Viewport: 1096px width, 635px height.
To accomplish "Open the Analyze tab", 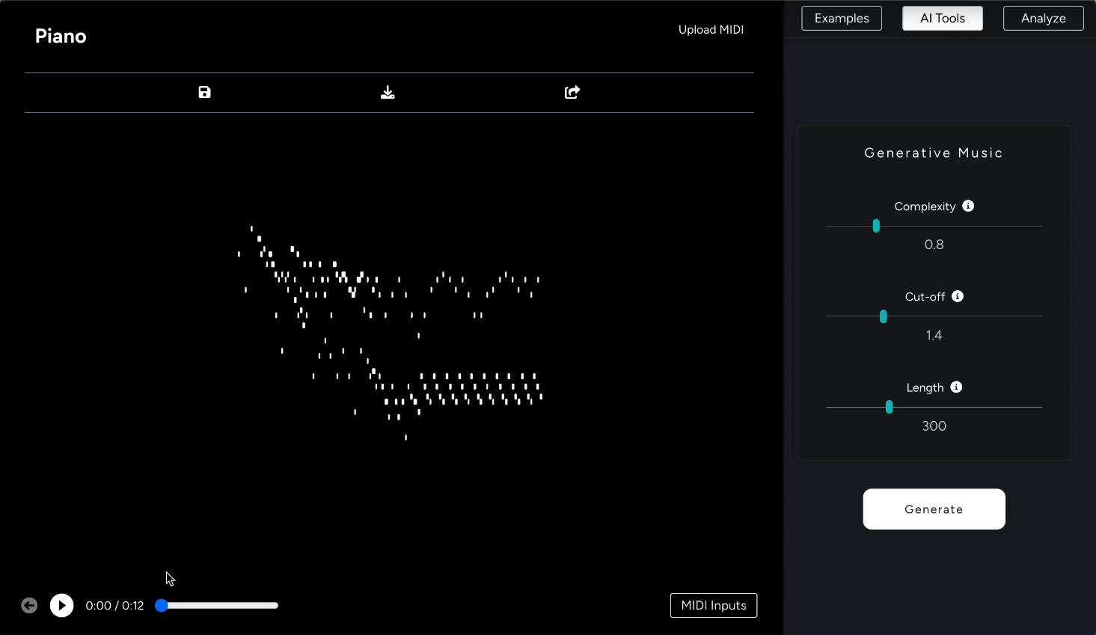I will [1044, 18].
